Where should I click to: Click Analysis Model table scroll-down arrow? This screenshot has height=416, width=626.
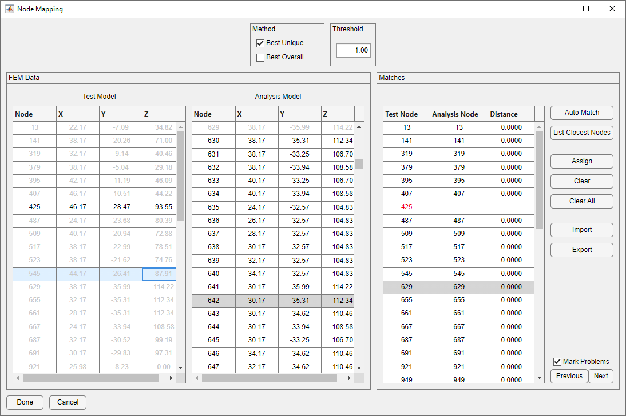[359, 368]
